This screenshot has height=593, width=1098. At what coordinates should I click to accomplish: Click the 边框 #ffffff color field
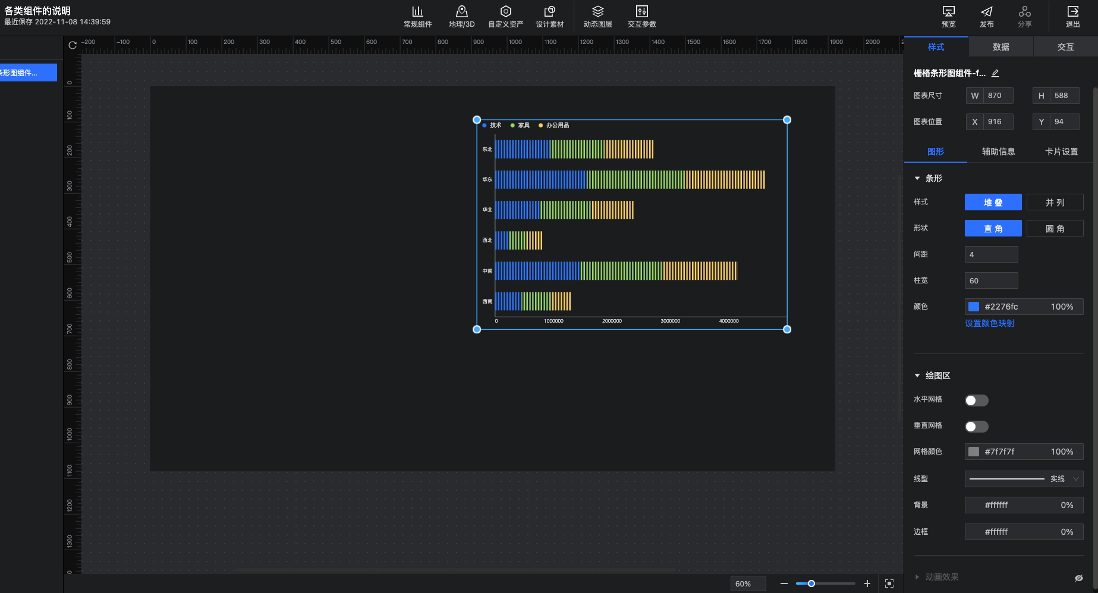tap(1024, 532)
